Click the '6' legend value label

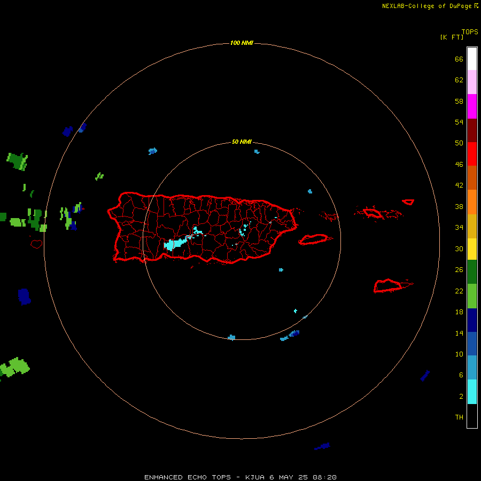[x=461, y=375]
